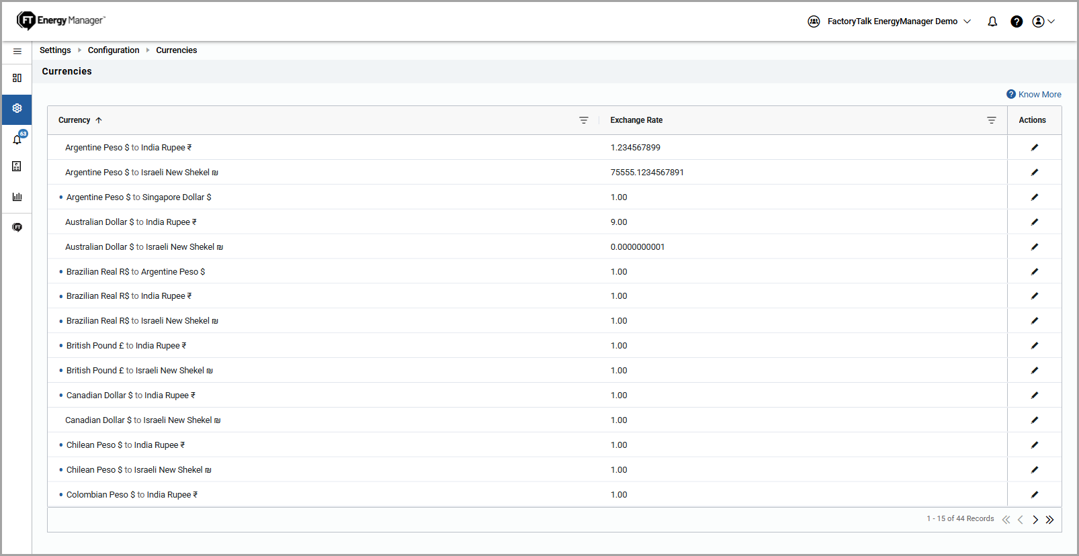Open the bar chart reports icon
The image size is (1079, 556).
[x=17, y=197]
